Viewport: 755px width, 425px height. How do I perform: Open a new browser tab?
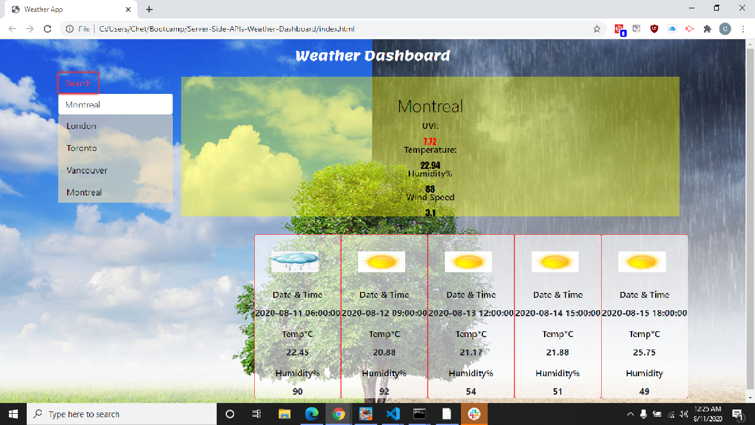[x=149, y=9]
